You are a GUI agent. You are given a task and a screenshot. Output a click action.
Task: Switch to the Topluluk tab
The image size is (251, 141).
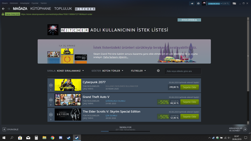pos(63,9)
